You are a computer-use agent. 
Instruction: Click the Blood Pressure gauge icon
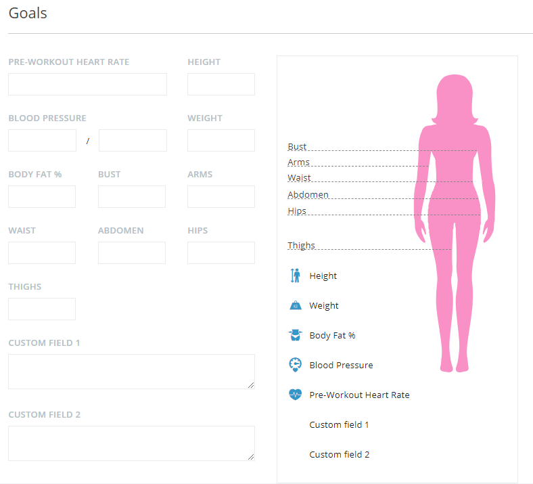point(296,365)
